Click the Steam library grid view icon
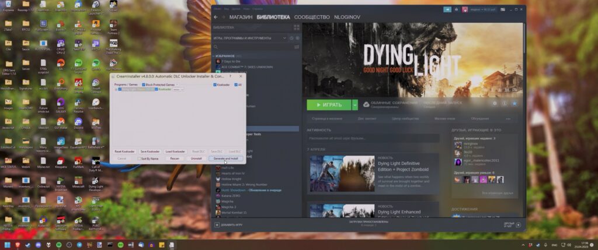The height and width of the screenshot is (250, 598). point(296,27)
